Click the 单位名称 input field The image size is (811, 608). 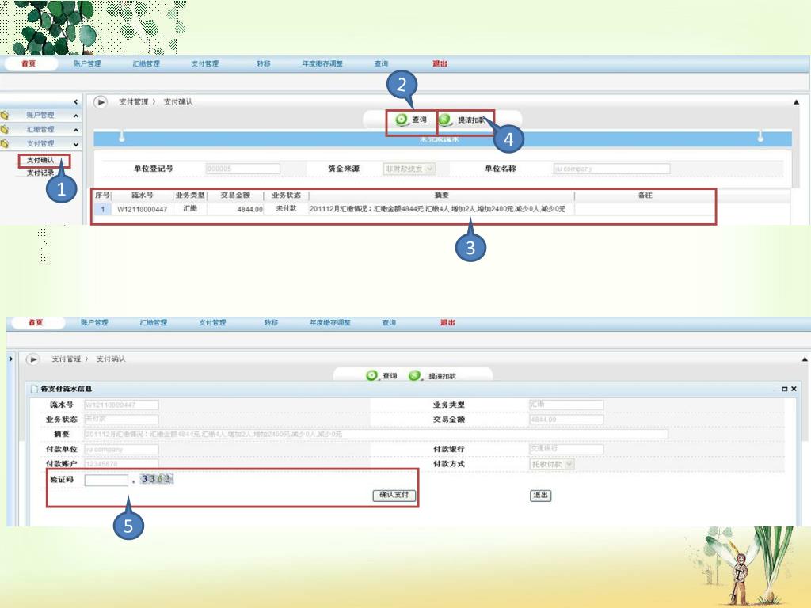tap(611, 169)
